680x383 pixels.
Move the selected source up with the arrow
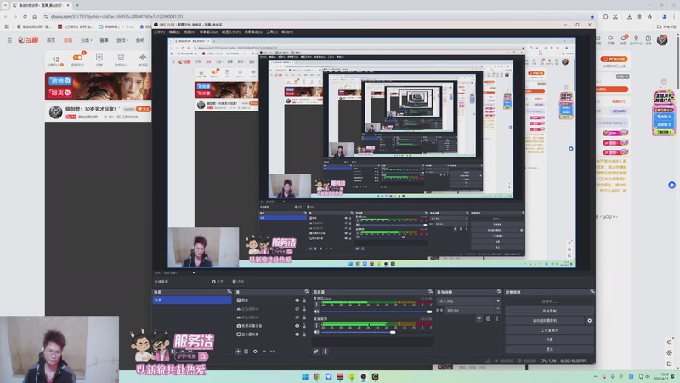tap(264, 352)
